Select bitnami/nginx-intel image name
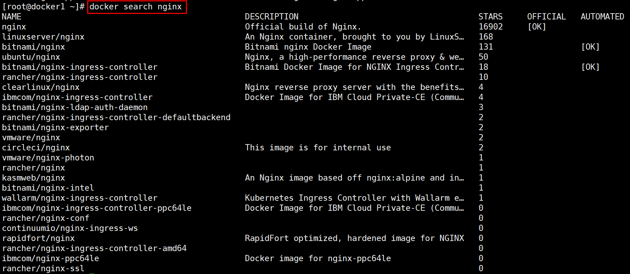This screenshot has height=274, width=630. (48, 188)
